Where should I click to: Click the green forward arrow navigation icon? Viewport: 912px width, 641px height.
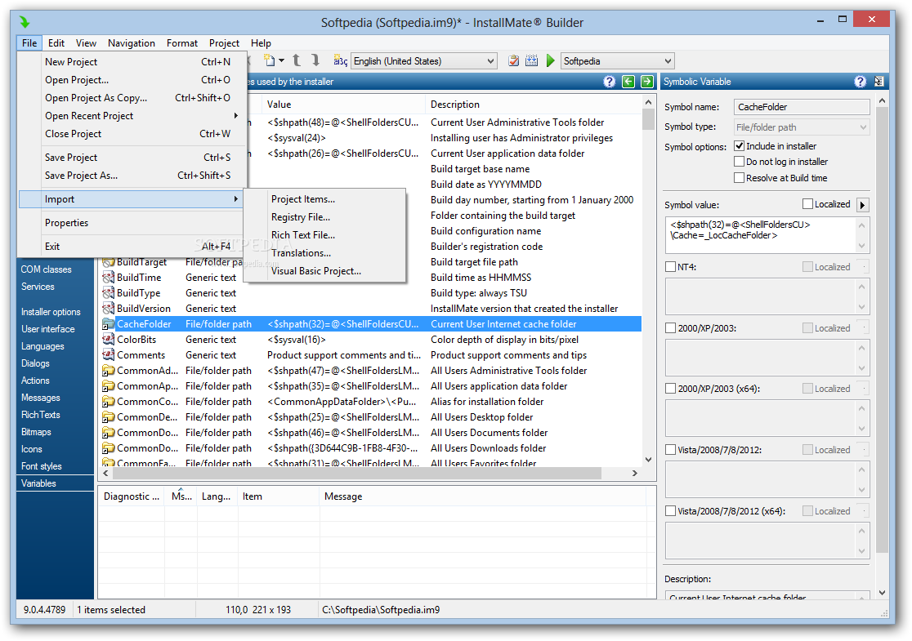click(646, 82)
